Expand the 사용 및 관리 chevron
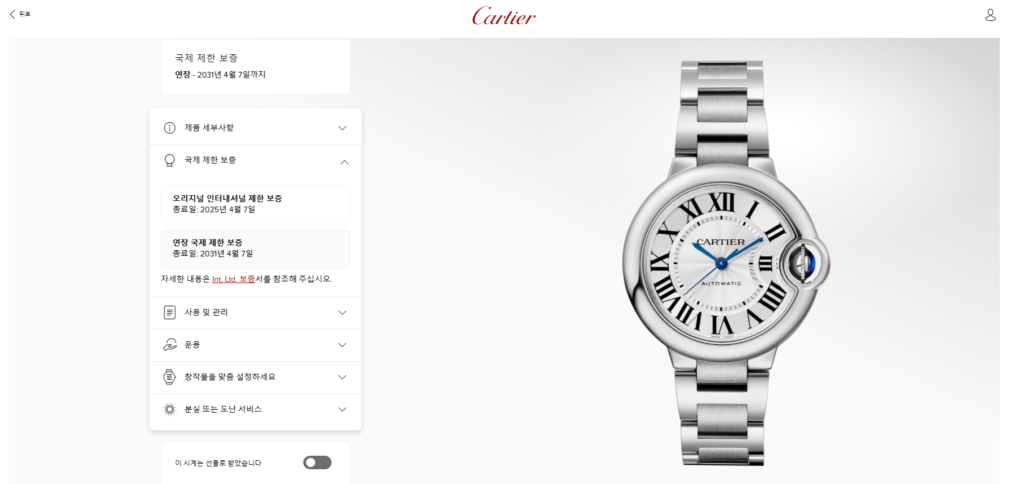The height and width of the screenshot is (484, 1010). (342, 312)
